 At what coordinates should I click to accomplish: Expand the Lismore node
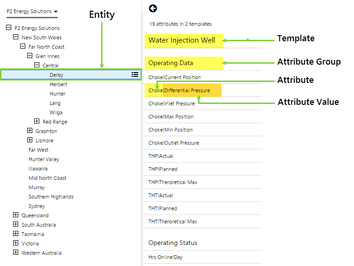pyautogui.click(x=29, y=140)
